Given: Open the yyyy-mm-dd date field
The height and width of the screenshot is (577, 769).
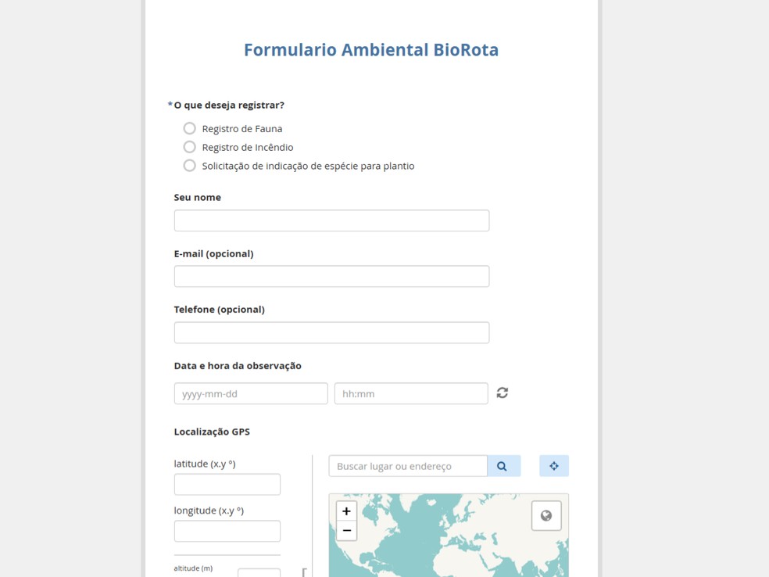Looking at the screenshot, I should [x=251, y=393].
